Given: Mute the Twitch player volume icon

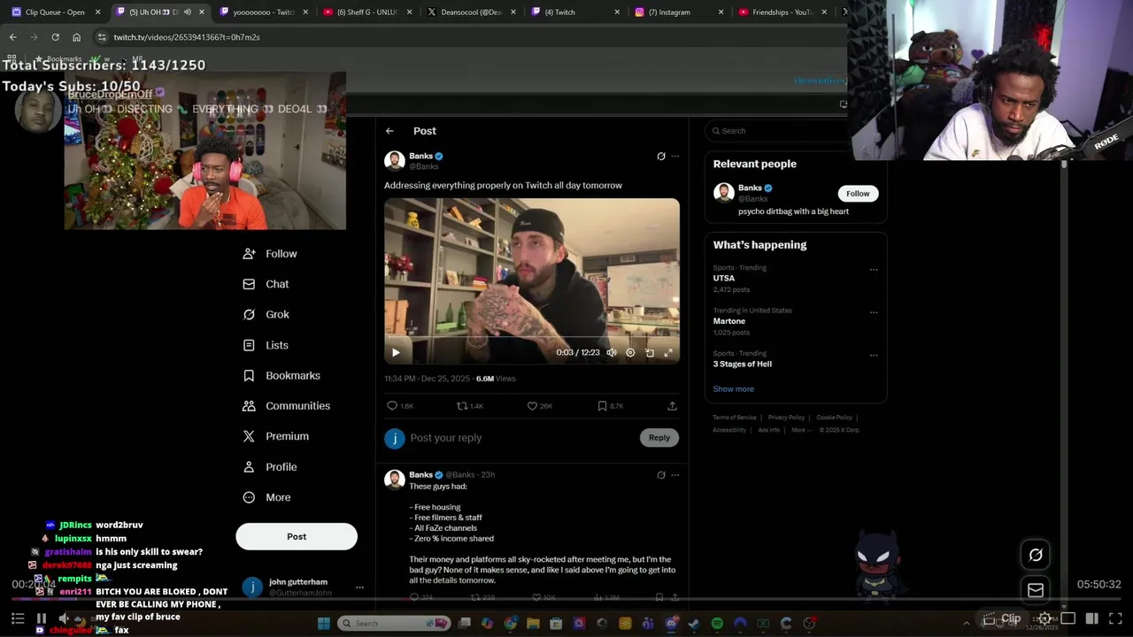Looking at the screenshot, I should pyautogui.click(x=64, y=618).
